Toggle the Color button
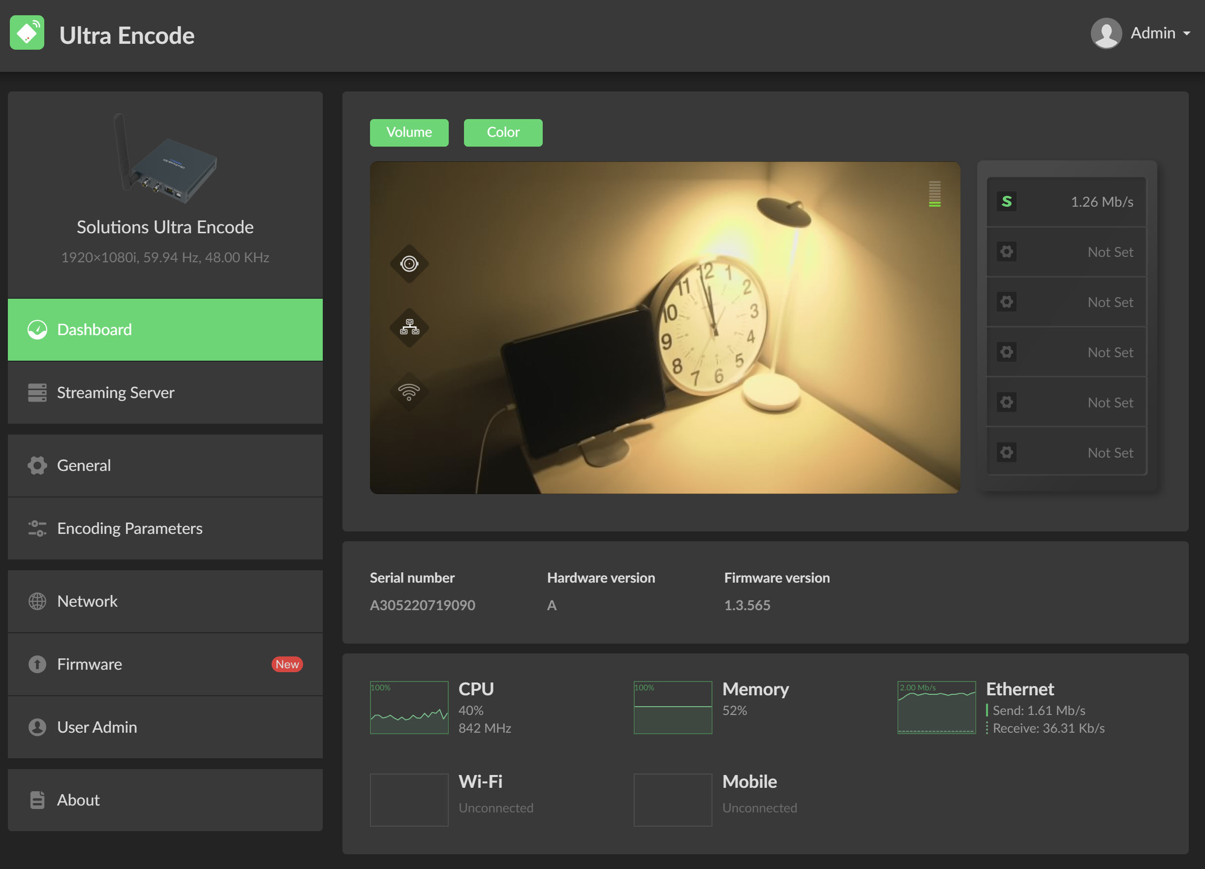This screenshot has width=1205, height=869. (x=502, y=132)
